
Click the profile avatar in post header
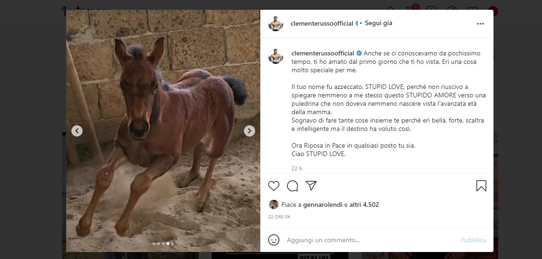tap(276, 24)
